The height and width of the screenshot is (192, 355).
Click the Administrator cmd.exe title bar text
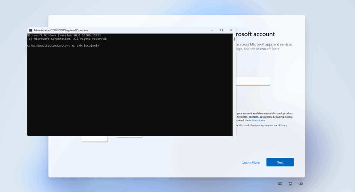tap(61, 30)
